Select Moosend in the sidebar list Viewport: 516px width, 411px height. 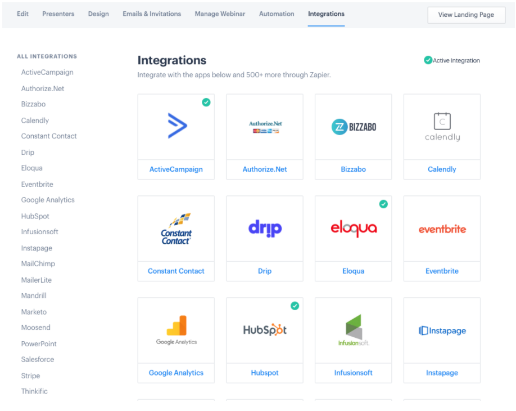point(36,328)
